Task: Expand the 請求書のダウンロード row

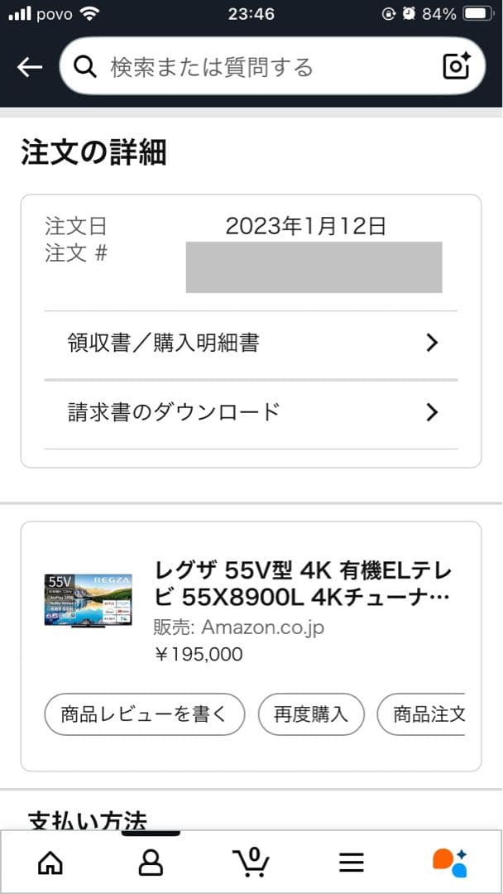Action: (x=431, y=411)
